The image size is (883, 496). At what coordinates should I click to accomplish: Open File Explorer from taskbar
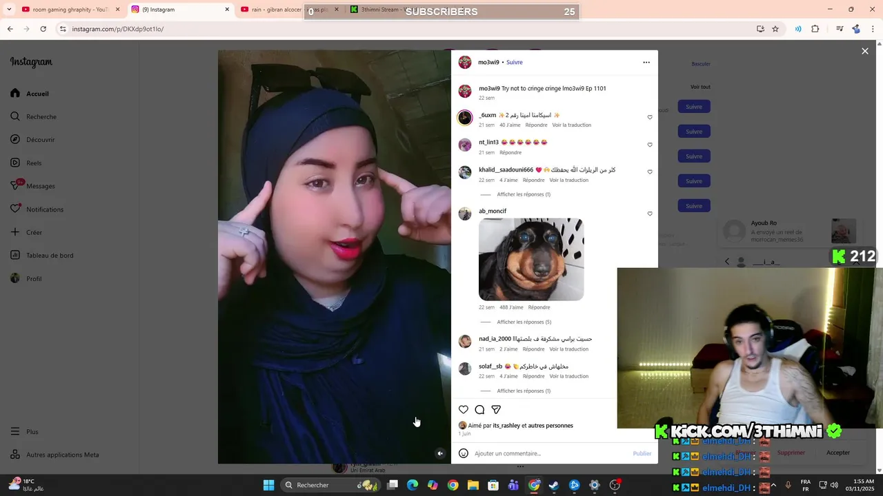[x=473, y=485]
